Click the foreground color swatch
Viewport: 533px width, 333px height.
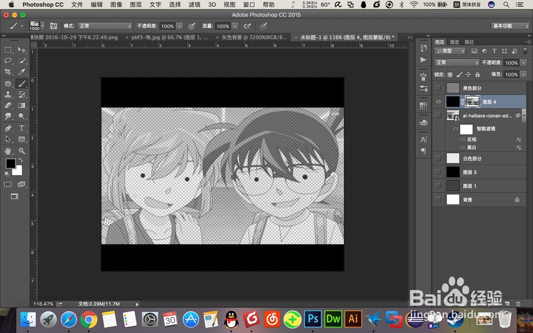point(10,163)
